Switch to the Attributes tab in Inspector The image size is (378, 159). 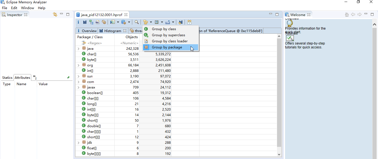click(x=22, y=78)
